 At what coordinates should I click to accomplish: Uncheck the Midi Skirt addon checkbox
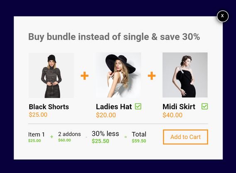[x=204, y=106]
